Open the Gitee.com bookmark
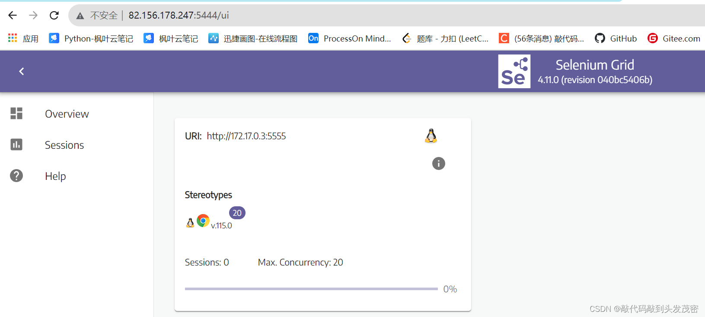 [673, 38]
